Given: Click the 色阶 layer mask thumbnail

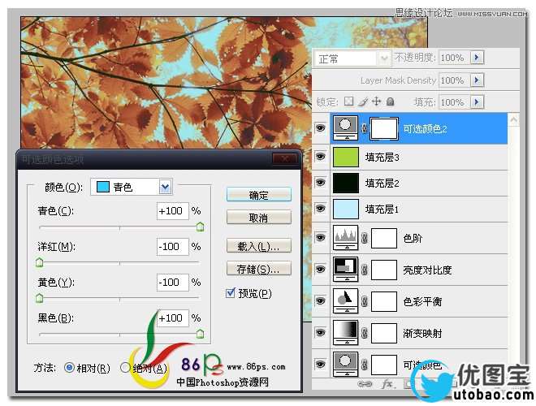Looking at the screenshot, I should pyautogui.click(x=384, y=238).
